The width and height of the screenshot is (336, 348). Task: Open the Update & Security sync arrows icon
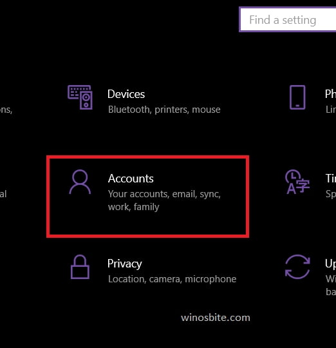coord(297,267)
